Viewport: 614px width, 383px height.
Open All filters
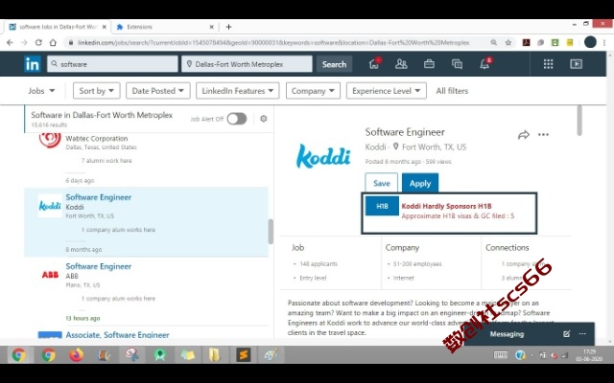452,91
